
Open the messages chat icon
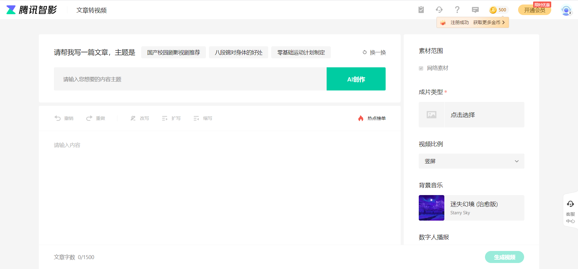[475, 10]
